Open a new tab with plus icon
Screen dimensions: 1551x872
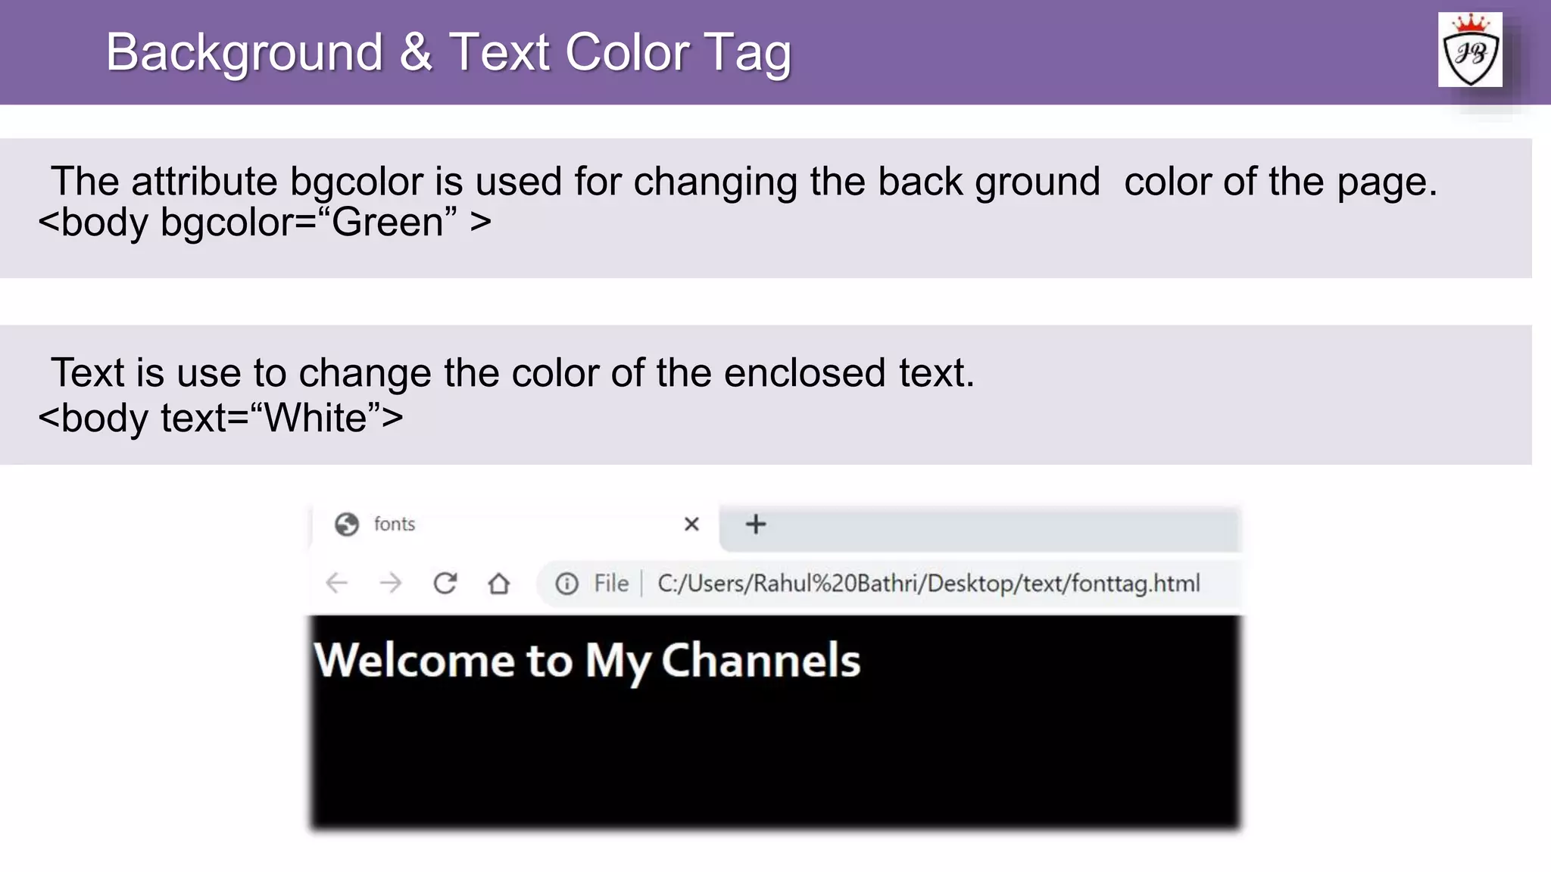click(755, 524)
